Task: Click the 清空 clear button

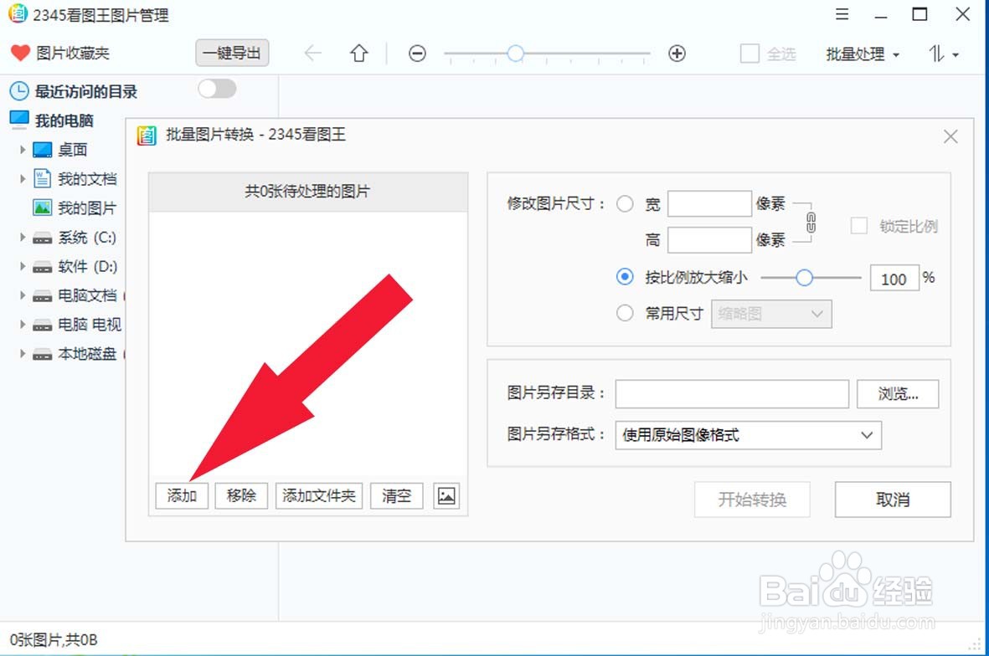Action: 397,496
